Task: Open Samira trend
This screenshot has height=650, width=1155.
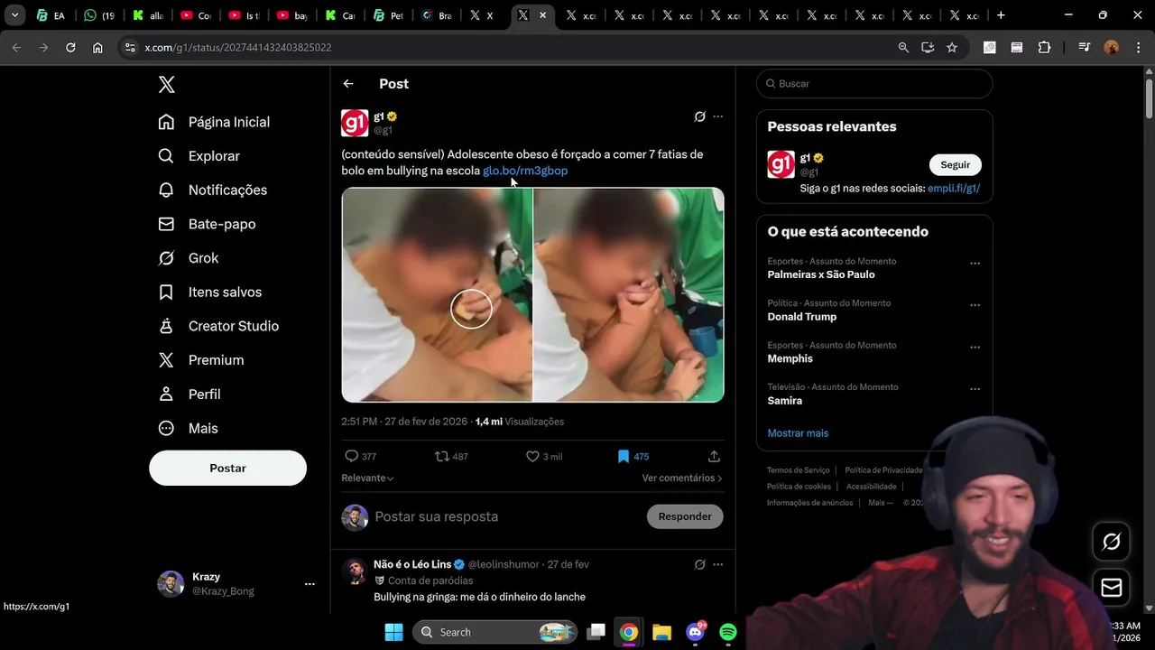Action: 785,400
